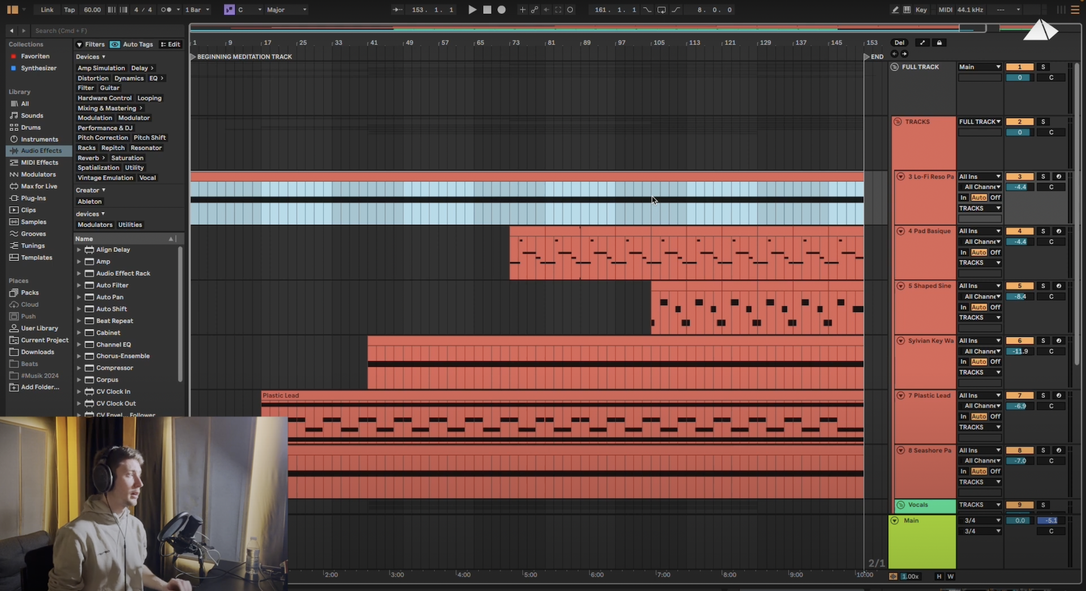
Task: Open the 1 Bar quantization menu
Action: [197, 10]
